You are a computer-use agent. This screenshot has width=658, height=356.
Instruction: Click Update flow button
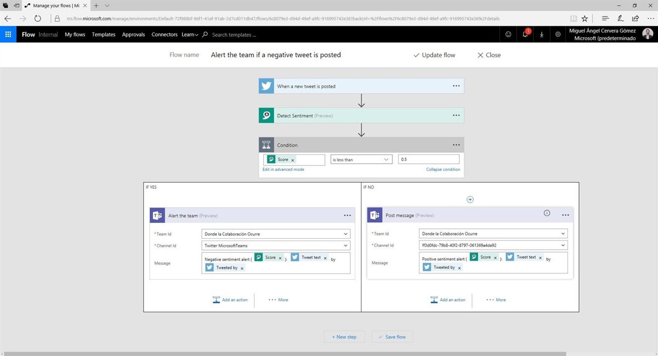(434, 55)
